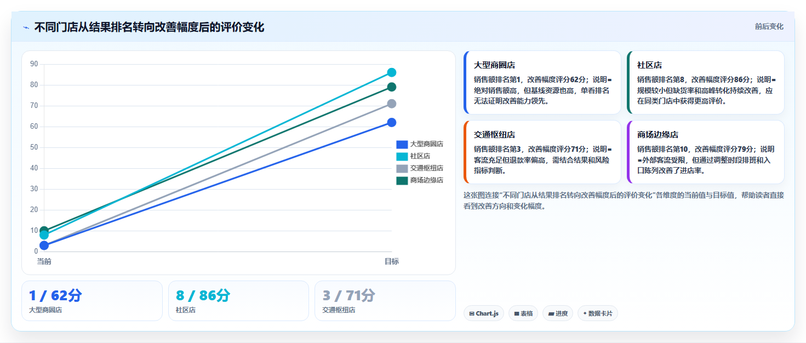This screenshot has width=806, height=343.
Task: Click the 90 y-axis tick label
Action: coord(34,64)
